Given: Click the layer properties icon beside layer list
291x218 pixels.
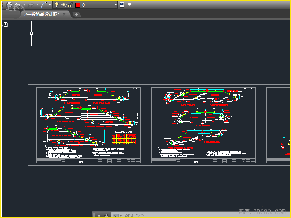Looking at the screenshot, I should pyautogui.click(x=122, y=5).
